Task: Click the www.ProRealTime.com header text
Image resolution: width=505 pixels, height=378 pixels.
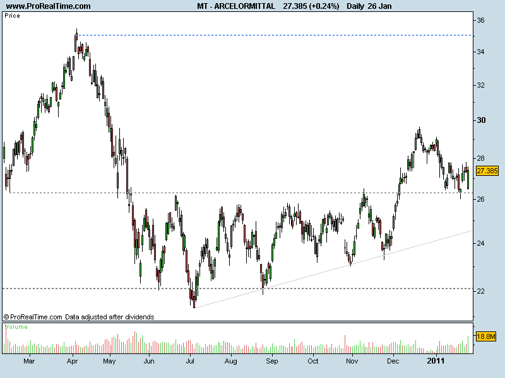Action: (49, 6)
